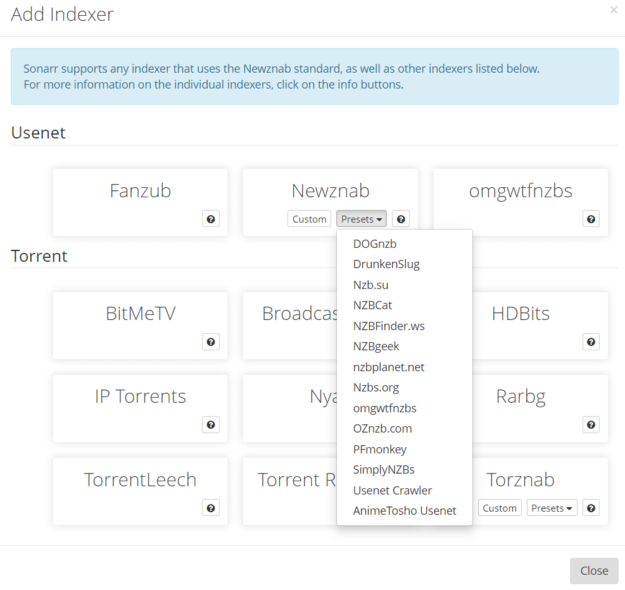Choose SimplyNZBs preset
625x590 pixels.
405,470
